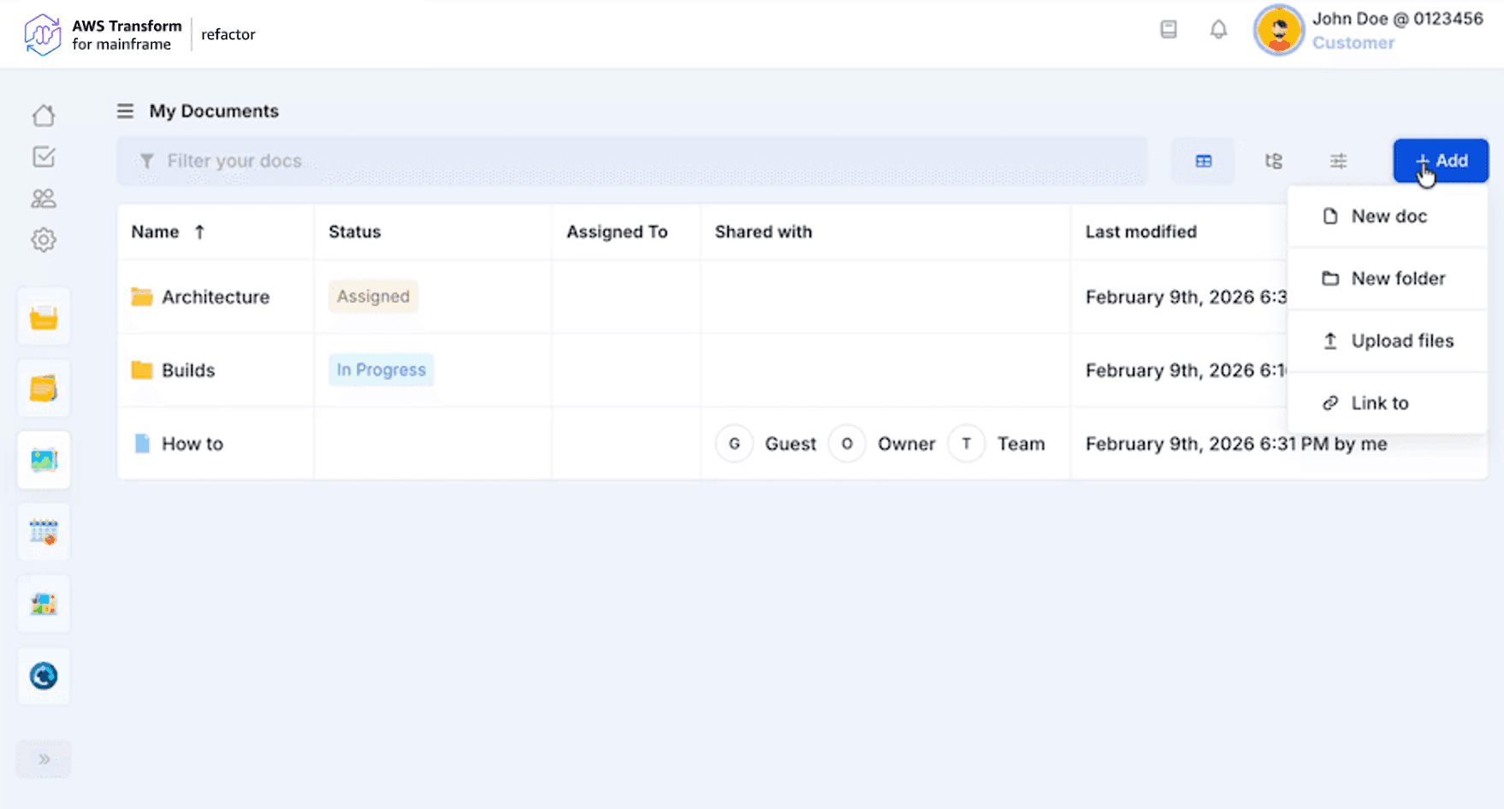Open the calendar app icon in sidebar
1504x809 pixels.
(x=44, y=532)
